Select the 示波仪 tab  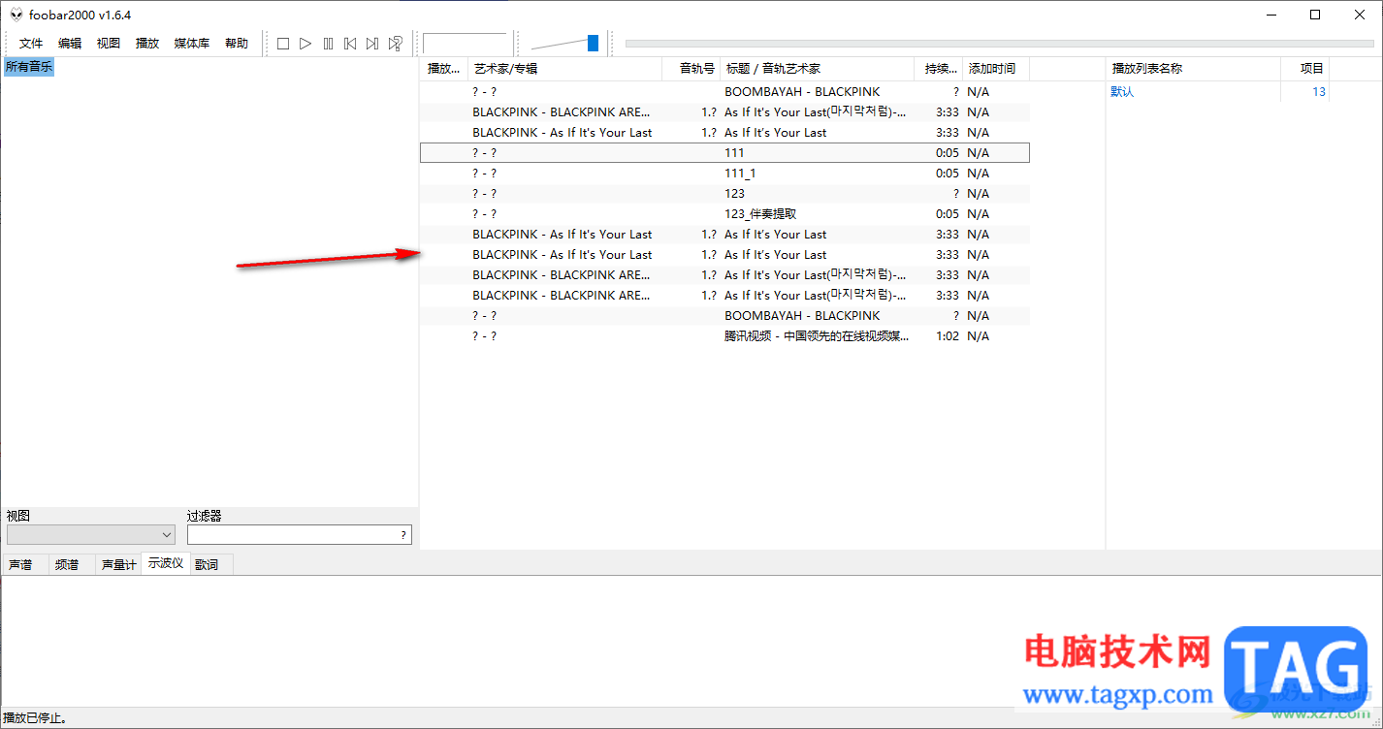click(x=166, y=563)
